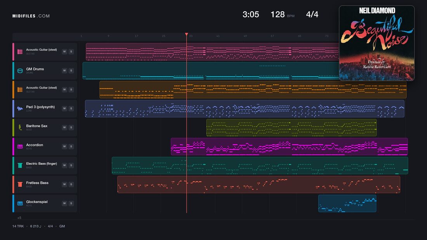427x240 pixels.
Task: Solo the Pad 3 (polysynth) track
Action: 71,108
